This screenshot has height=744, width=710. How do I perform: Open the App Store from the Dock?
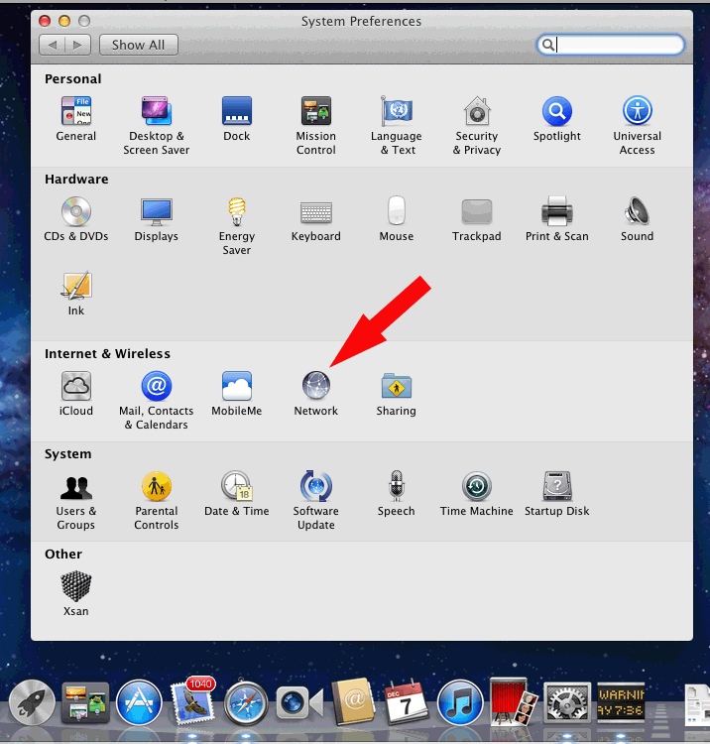139,703
